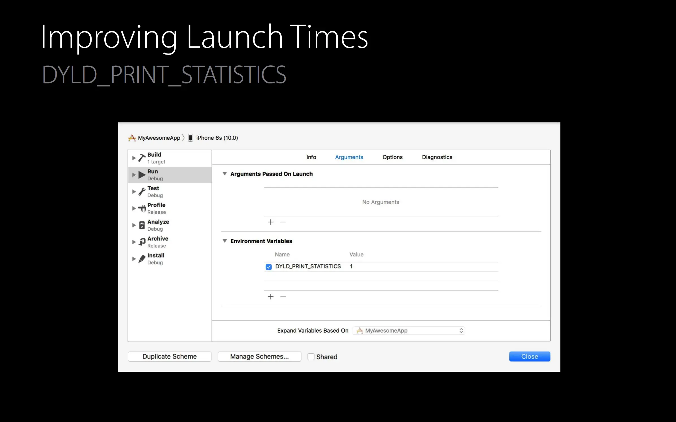Viewport: 676px width, 422px height.
Task: Click the Duplicate Scheme button
Action: coord(170,356)
